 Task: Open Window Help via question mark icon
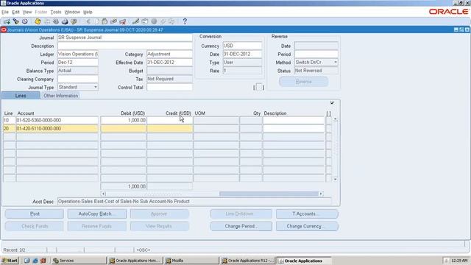click(185, 21)
